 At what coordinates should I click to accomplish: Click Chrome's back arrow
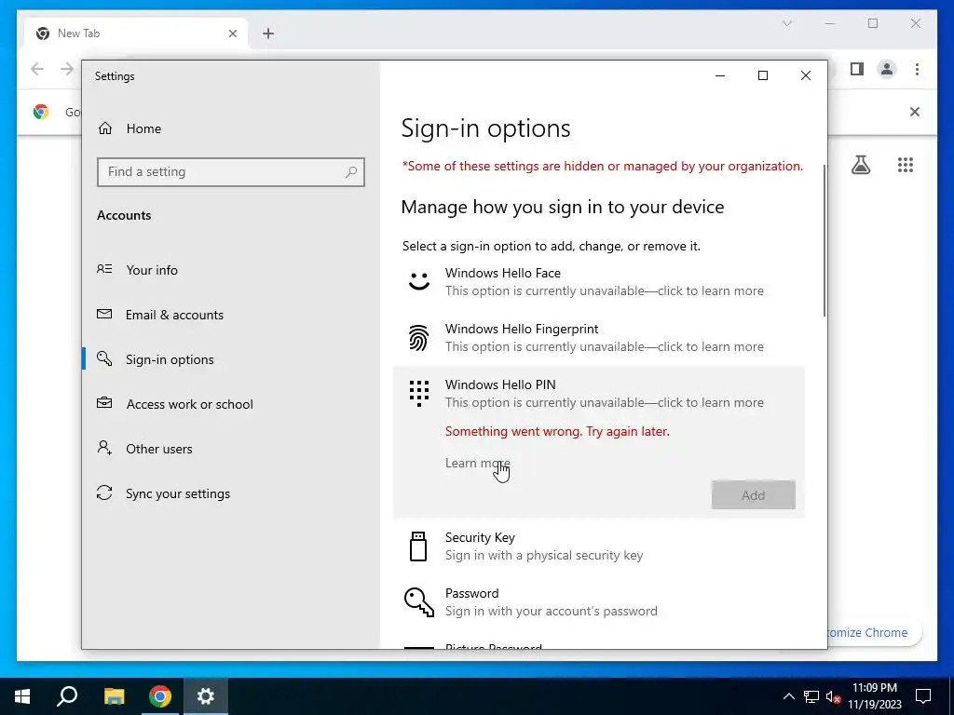pos(37,69)
